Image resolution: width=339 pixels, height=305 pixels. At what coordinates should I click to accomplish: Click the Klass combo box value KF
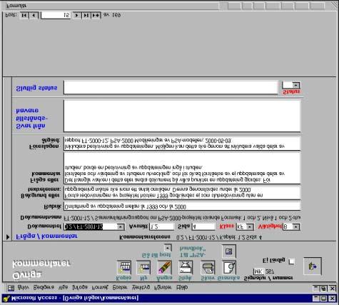(x=241, y=226)
